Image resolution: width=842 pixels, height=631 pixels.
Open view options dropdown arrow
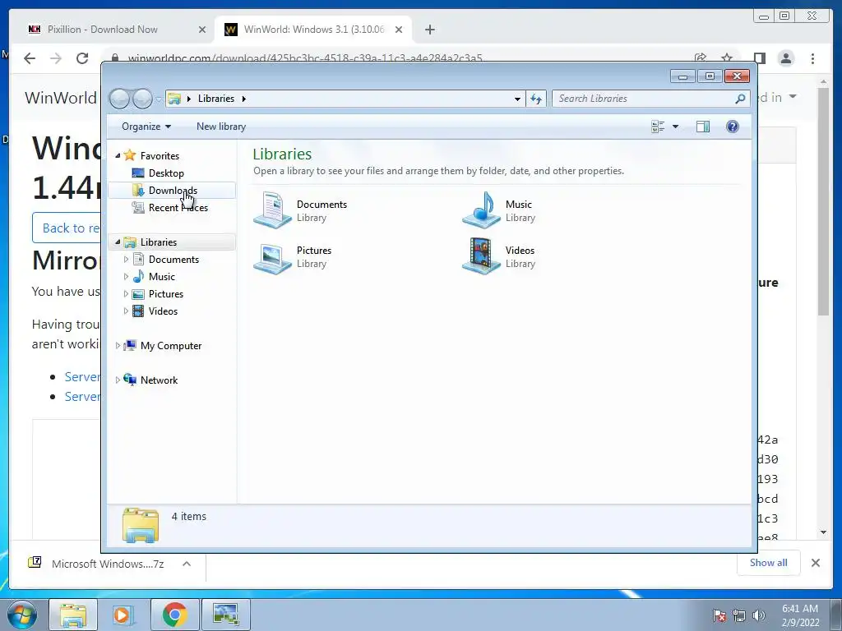coord(676,127)
